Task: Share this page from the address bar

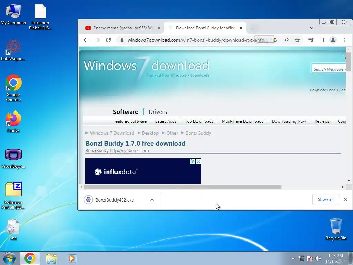Action: coord(286,40)
